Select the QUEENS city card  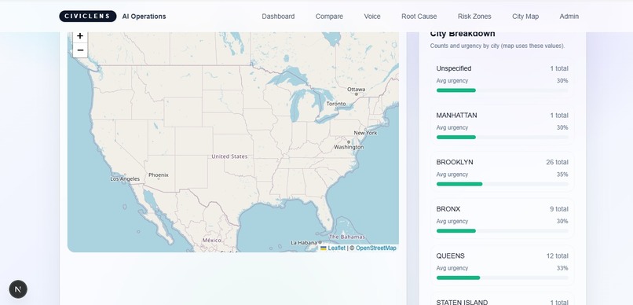(x=502, y=266)
